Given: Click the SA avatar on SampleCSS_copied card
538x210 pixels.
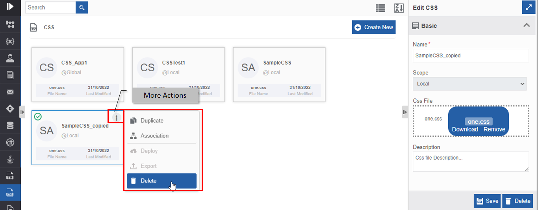Looking at the screenshot, I should pyautogui.click(x=47, y=131).
